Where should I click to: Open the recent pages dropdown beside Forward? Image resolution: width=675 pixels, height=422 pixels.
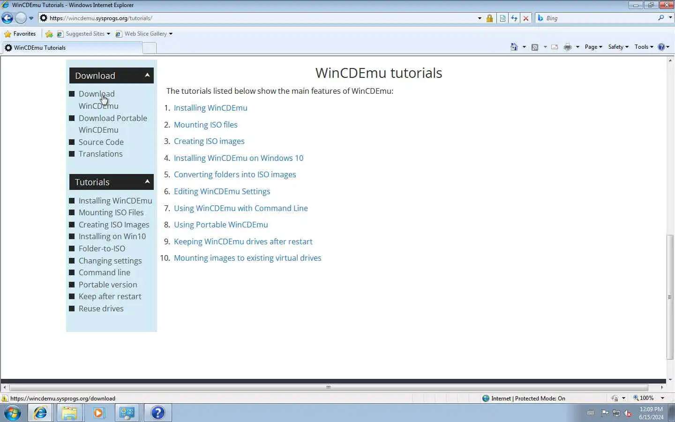click(31, 18)
